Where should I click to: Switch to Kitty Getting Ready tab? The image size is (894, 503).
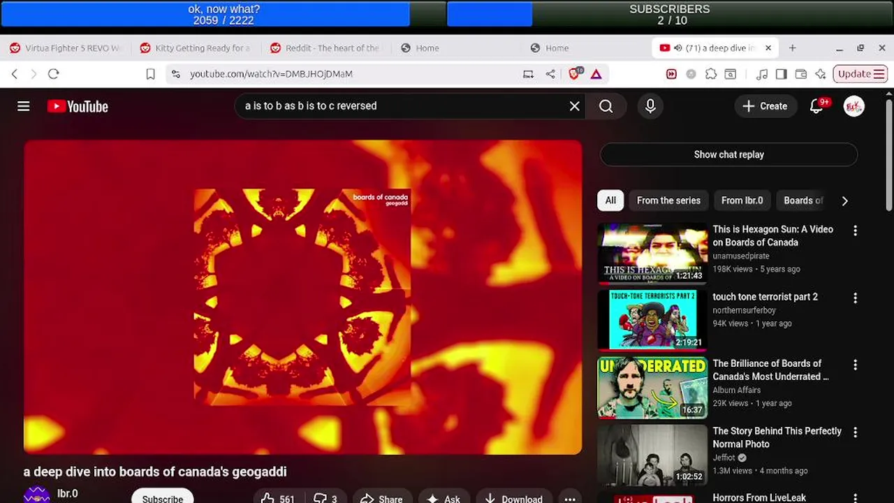tap(195, 48)
